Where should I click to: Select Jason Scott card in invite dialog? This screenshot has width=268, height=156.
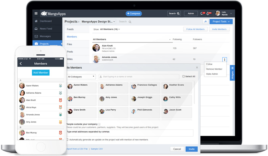177,113
